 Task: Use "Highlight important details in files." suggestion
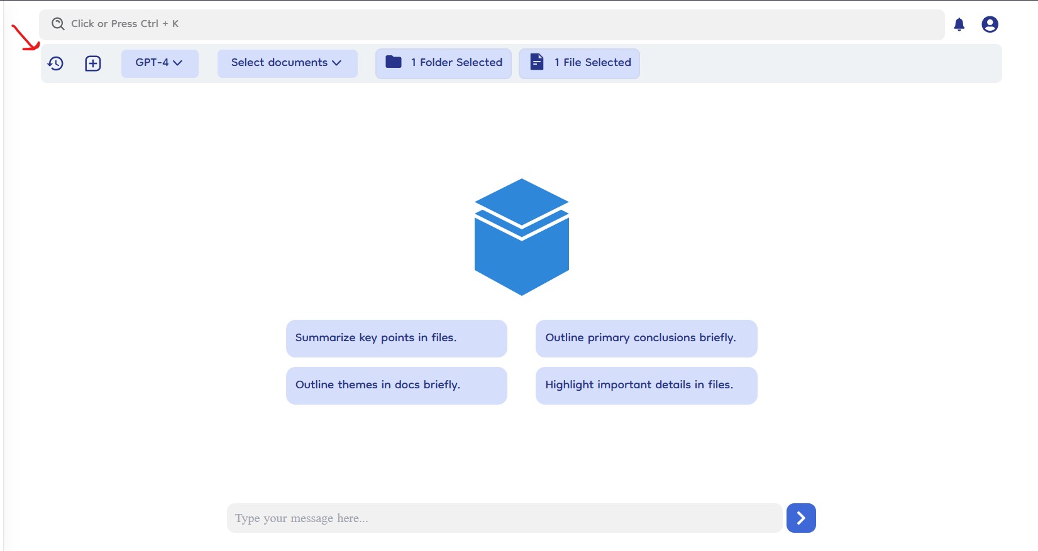pos(646,385)
